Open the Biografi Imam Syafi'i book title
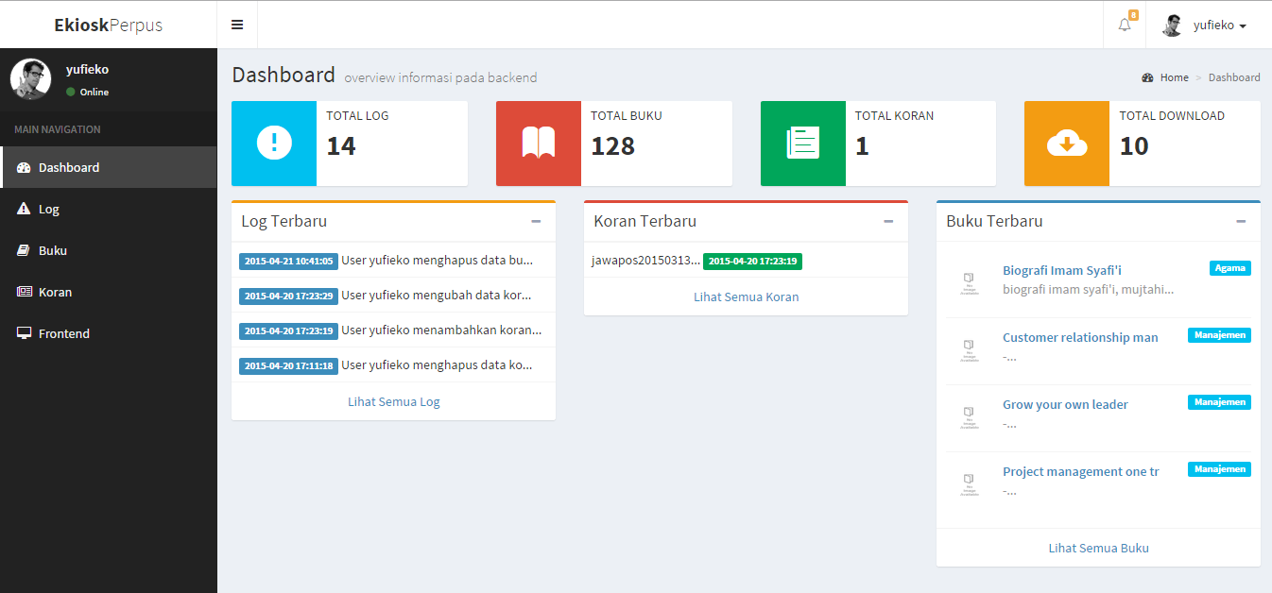This screenshot has width=1272, height=593. [1062, 270]
